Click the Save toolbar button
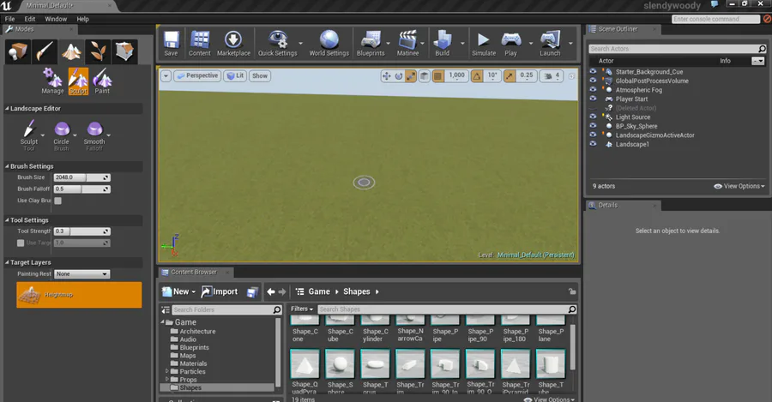This screenshot has height=402, width=772. (x=171, y=44)
